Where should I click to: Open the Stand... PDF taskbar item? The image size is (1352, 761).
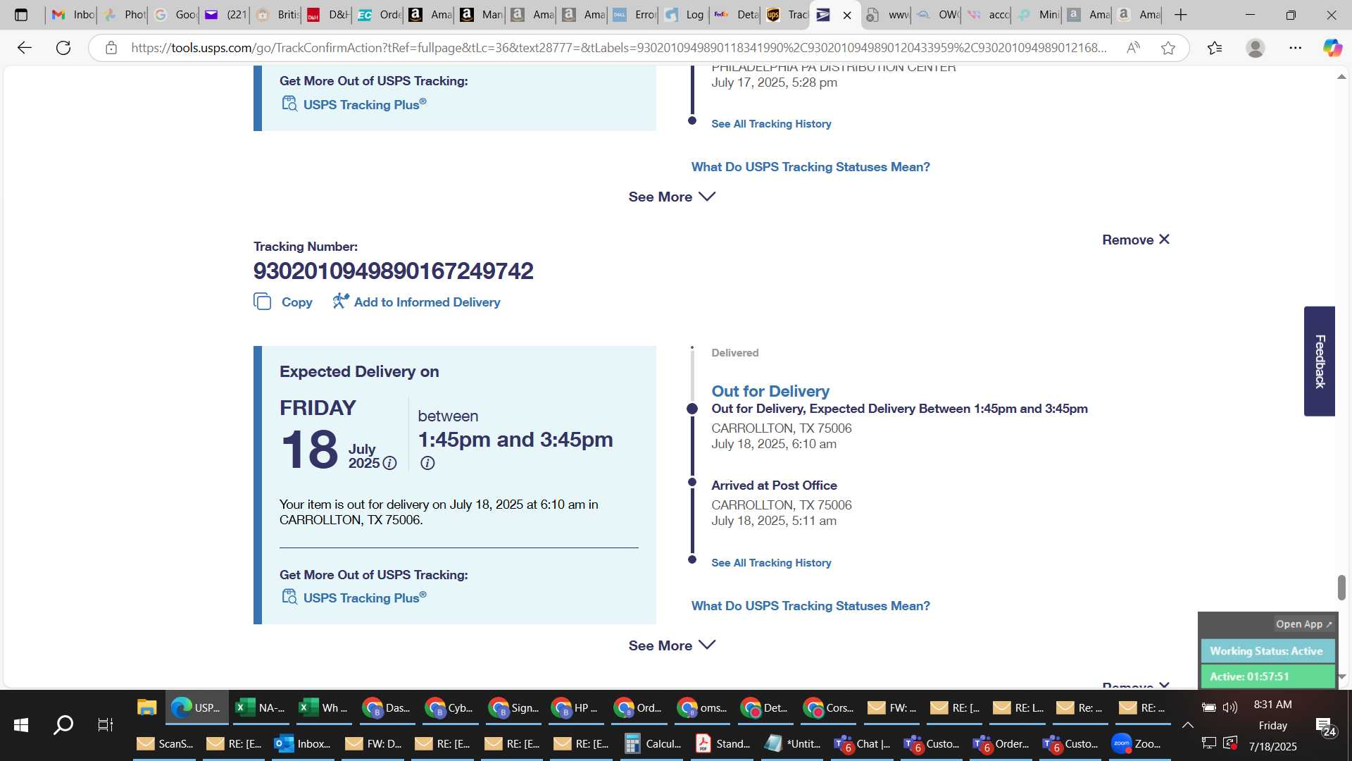click(x=722, y=743)
